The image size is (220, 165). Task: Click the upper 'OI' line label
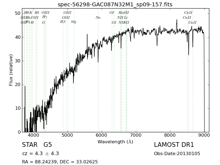click(x=112, y=13)
